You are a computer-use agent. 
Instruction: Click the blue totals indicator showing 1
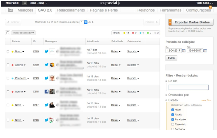pyautogui.click(x=142, y=33)
